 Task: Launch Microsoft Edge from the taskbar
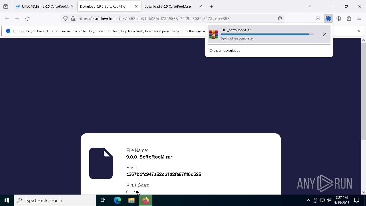[118, 200]
